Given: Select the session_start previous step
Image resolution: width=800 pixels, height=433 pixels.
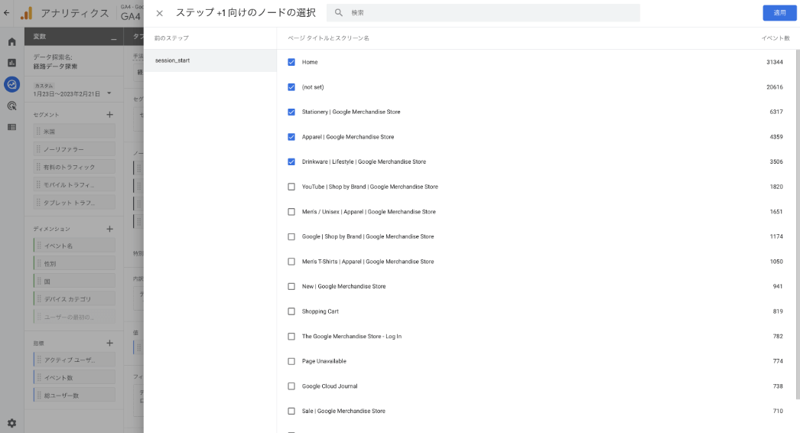Looking at the screenshot, I should (210, 60).
